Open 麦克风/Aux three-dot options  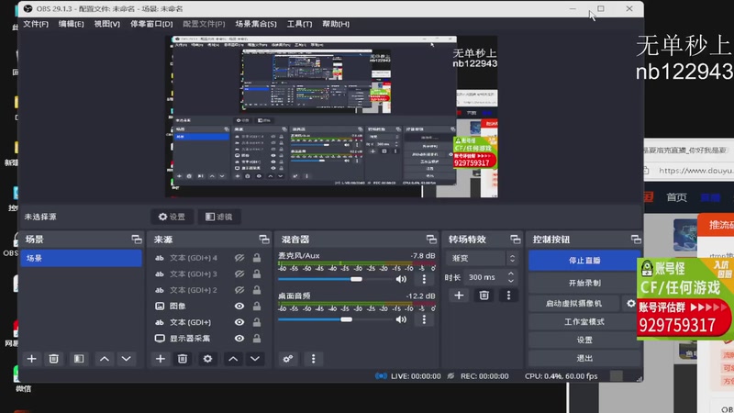(x=424, y=279)
